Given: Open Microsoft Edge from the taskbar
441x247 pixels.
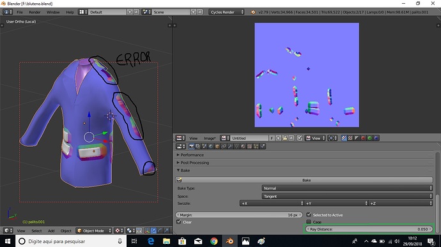Looking at the screenshot, I should [151, 241].
